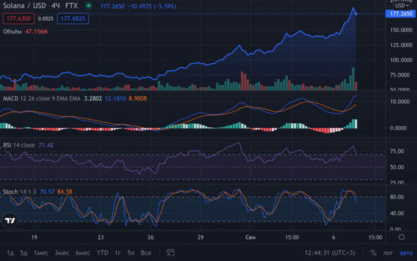Click the Сен date label on time axis

click(250, 237)
